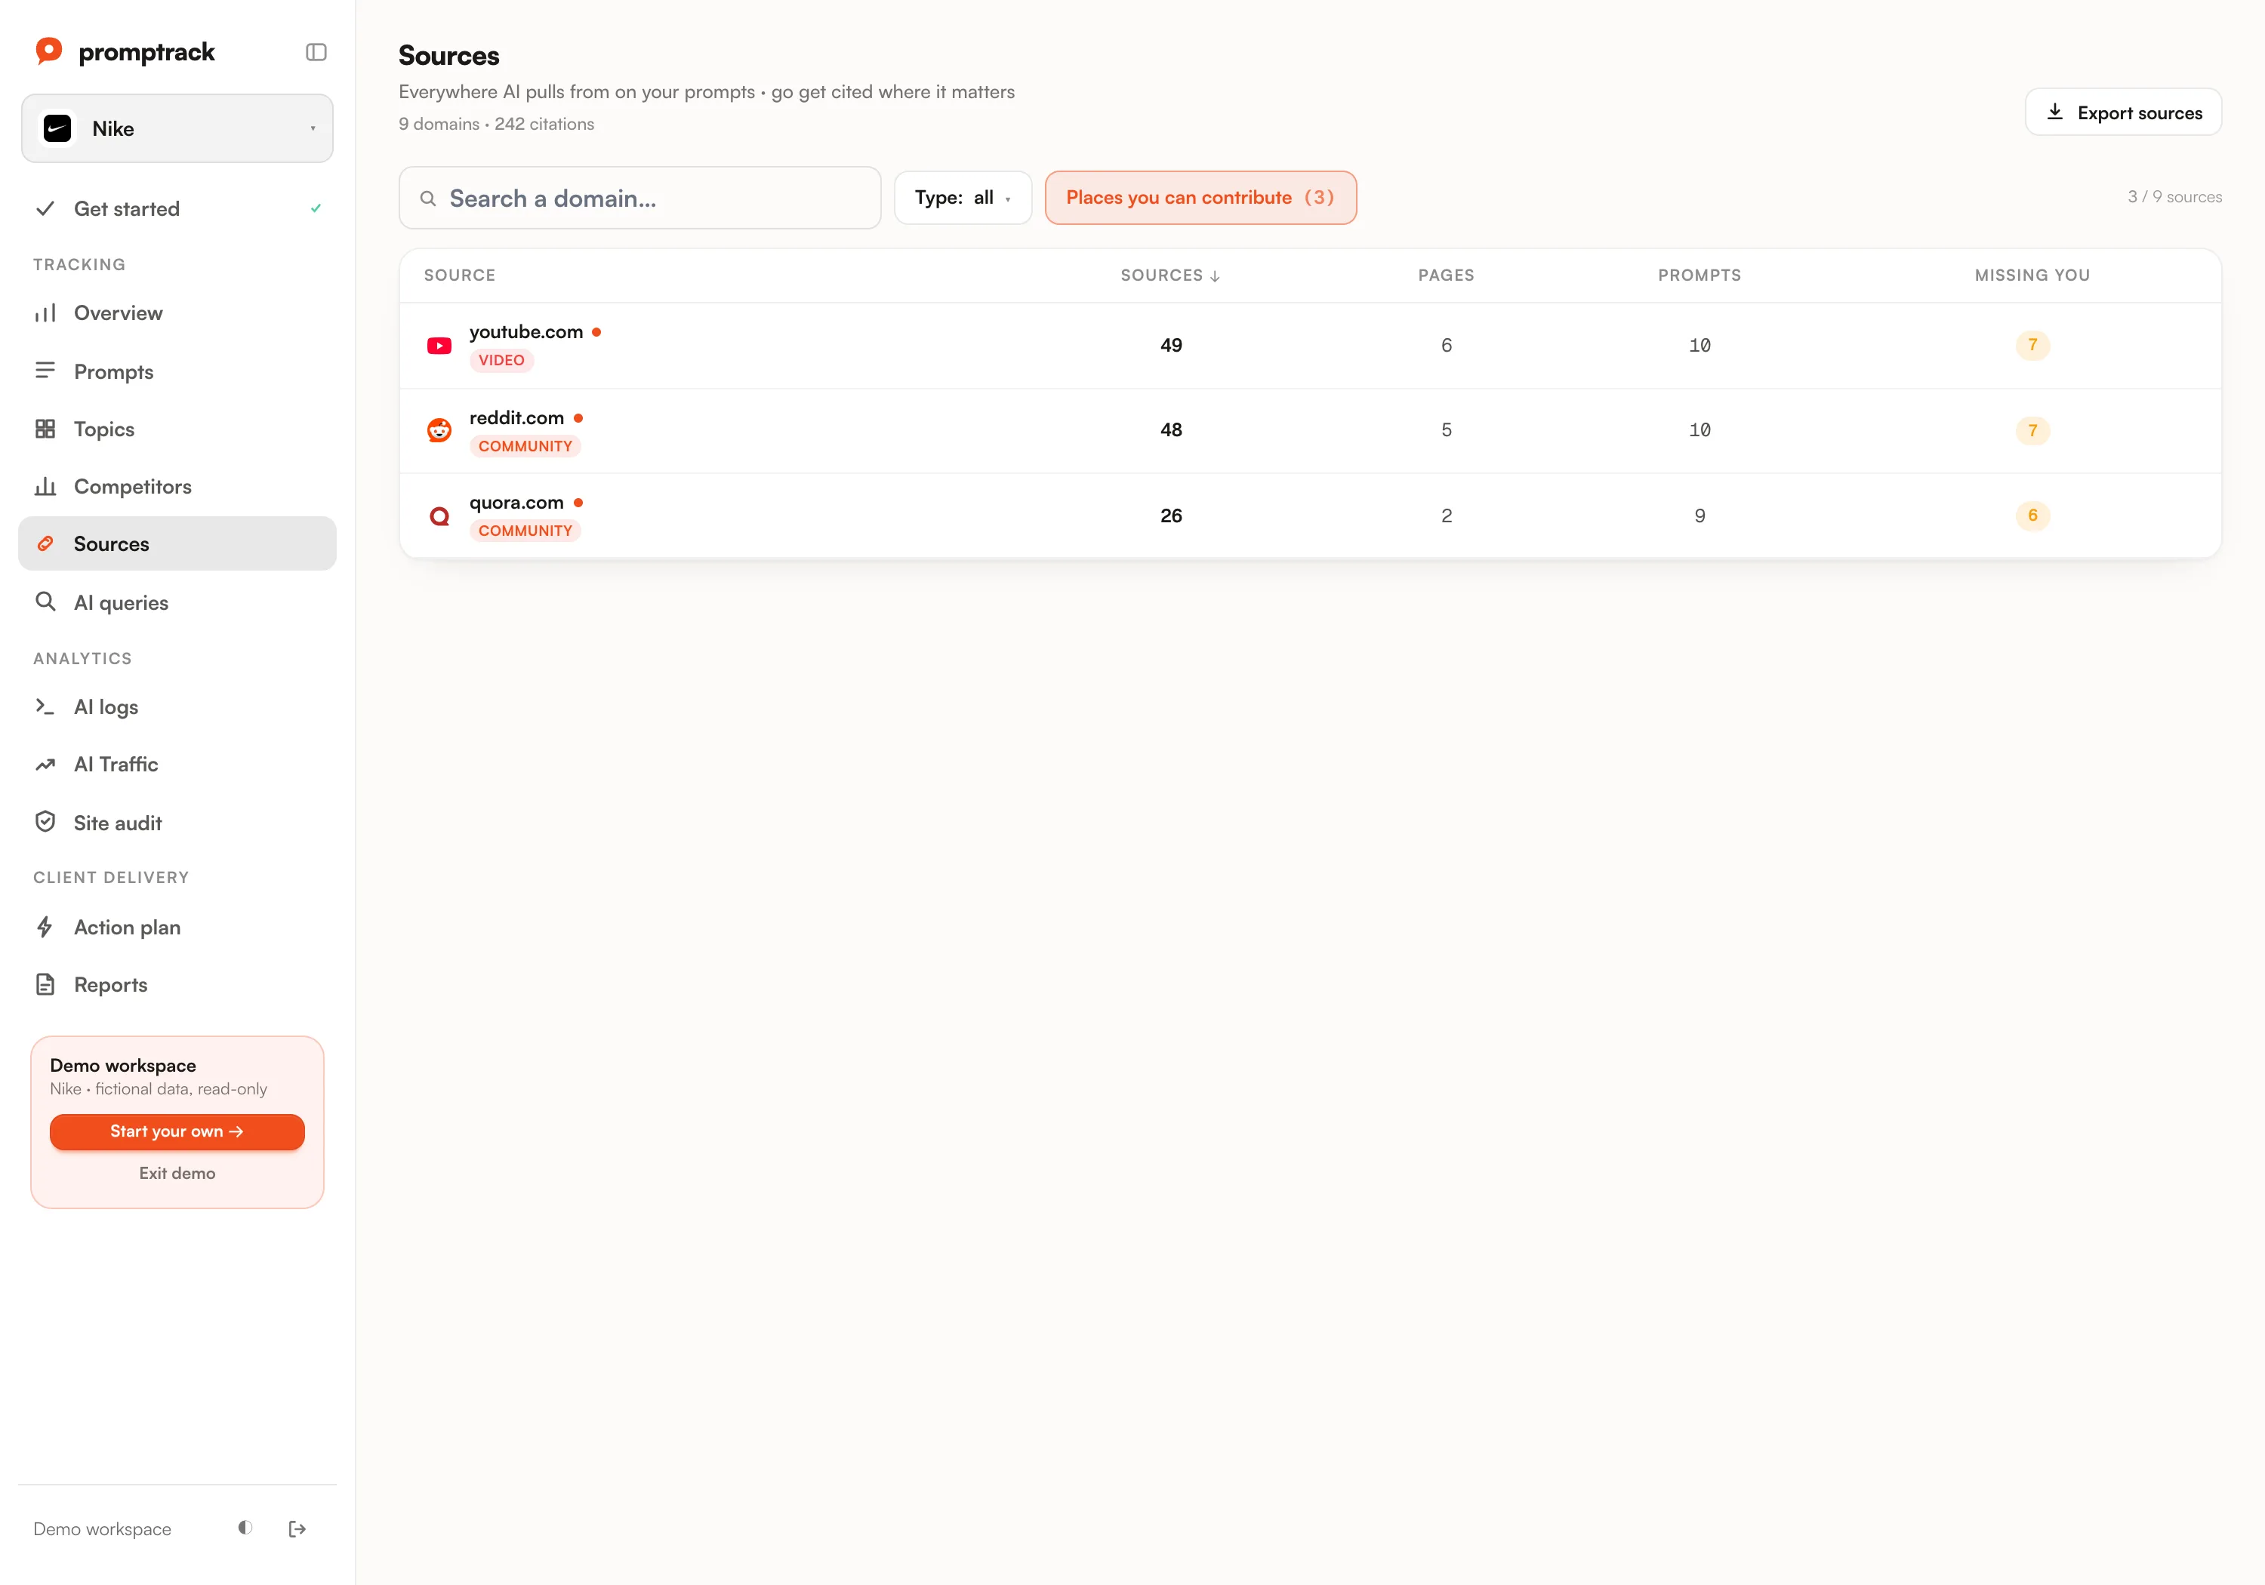Click the Search a domain input field

pyautogui.click(x=639, y=197)
